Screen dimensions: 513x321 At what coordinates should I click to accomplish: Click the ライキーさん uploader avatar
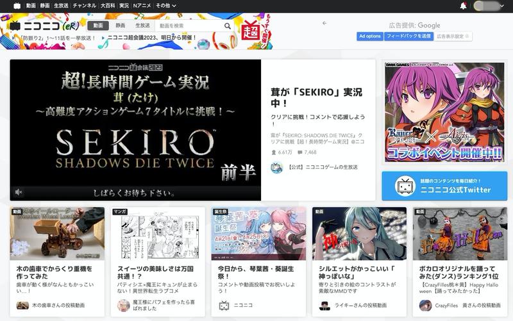(x=324, y=306)
